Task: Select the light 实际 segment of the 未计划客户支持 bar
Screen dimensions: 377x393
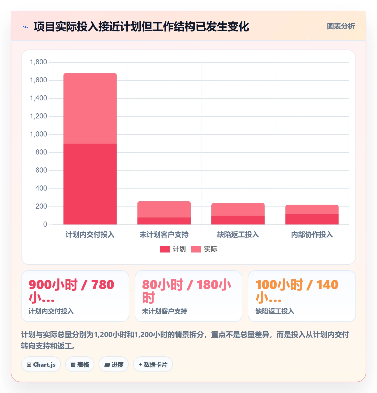Action: (x=164, y=209)
